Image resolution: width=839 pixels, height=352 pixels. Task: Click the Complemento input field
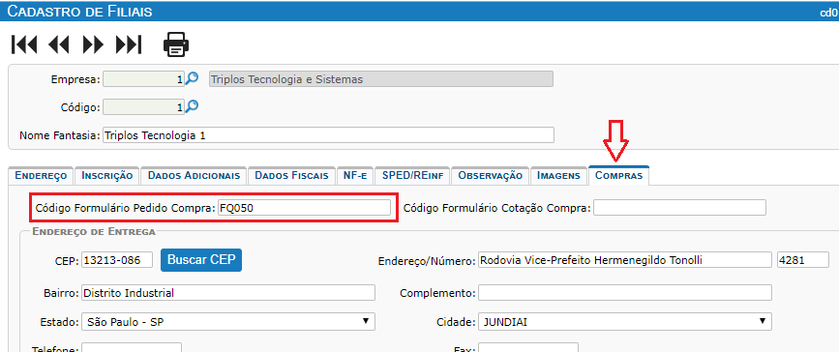tap(625, 293)
